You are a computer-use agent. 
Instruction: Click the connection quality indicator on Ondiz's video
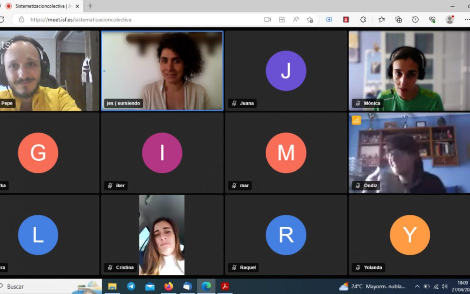tap(356, 120)
